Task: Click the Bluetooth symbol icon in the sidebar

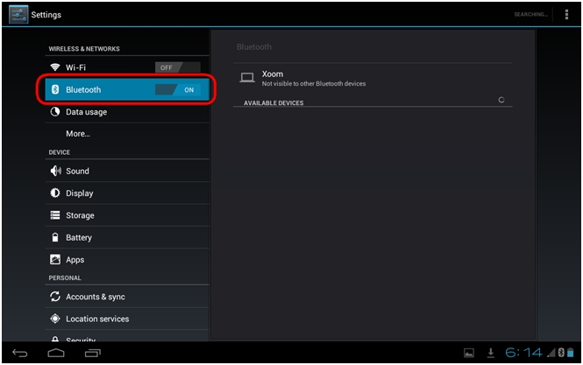Action: [55, 89]
